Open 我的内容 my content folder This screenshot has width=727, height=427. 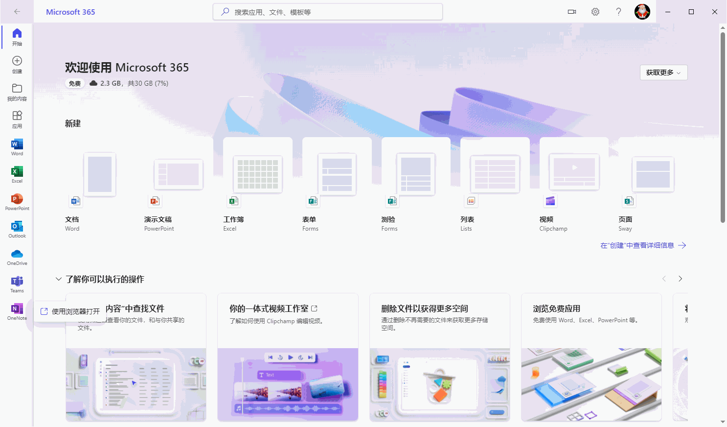17,92
